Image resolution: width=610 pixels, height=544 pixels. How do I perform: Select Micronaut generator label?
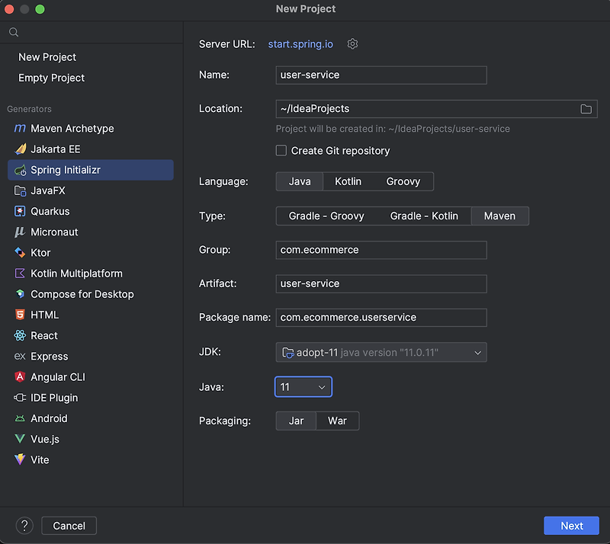tap(54, 232)
